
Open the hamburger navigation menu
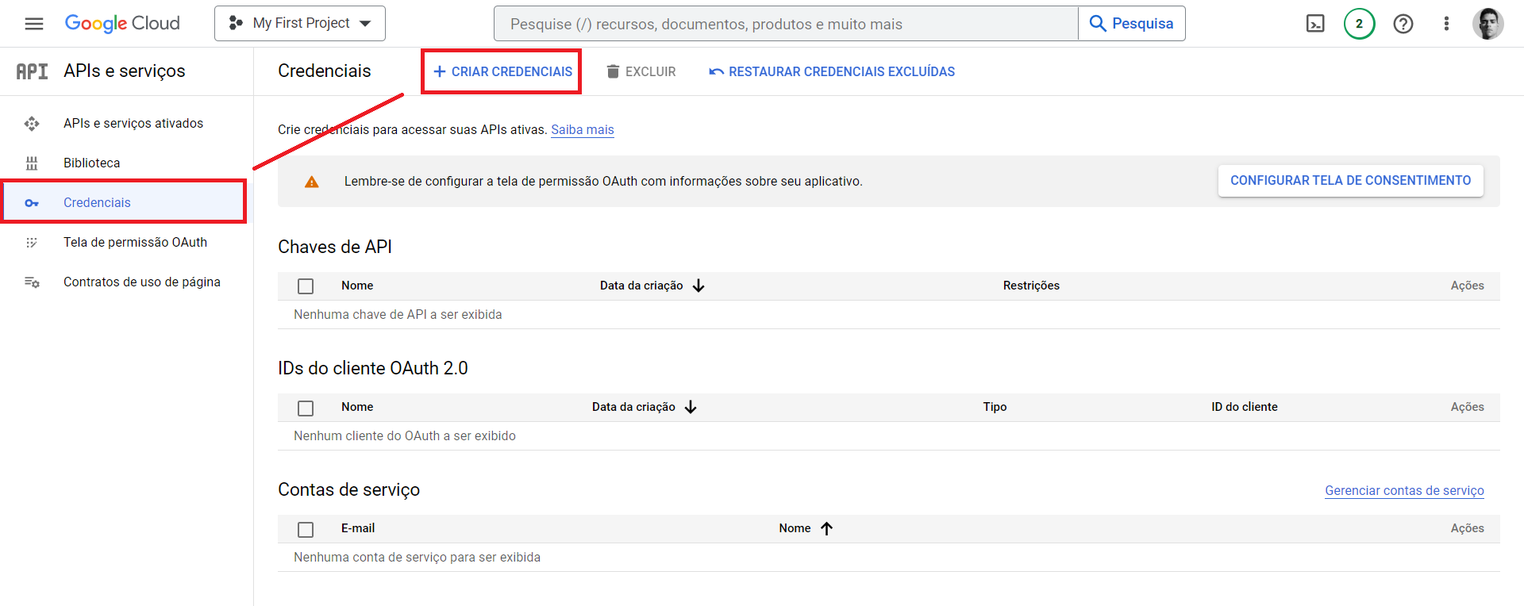click(34, 24)
